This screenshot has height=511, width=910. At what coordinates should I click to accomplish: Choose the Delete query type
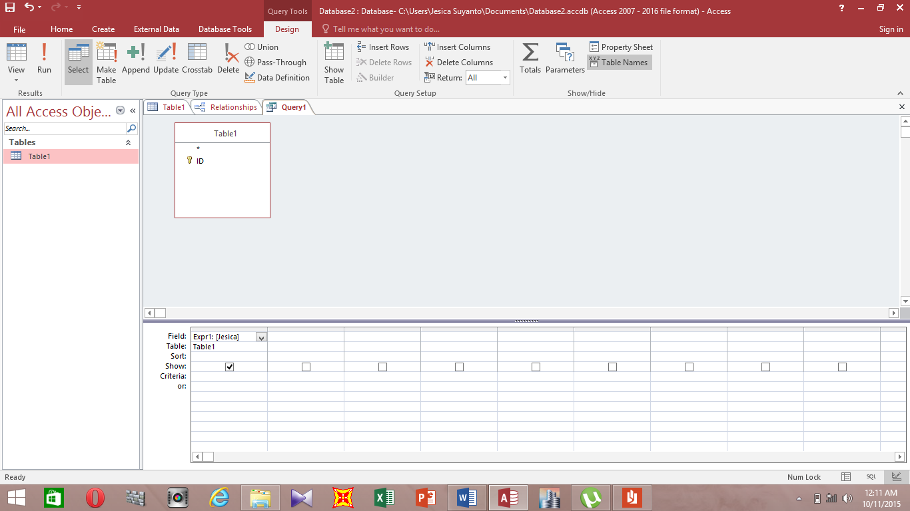(228, 59)
